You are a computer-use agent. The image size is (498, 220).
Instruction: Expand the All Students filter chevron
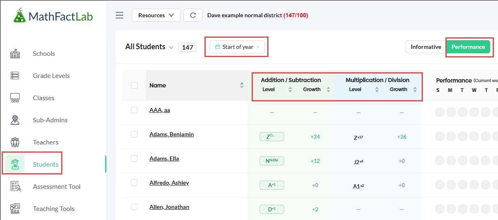pyautogui.click(x=171, y=47)
